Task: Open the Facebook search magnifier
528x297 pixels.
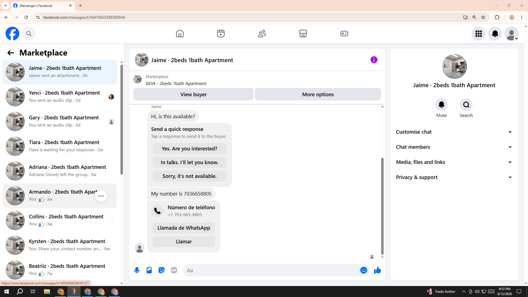Action: (29, 34)
